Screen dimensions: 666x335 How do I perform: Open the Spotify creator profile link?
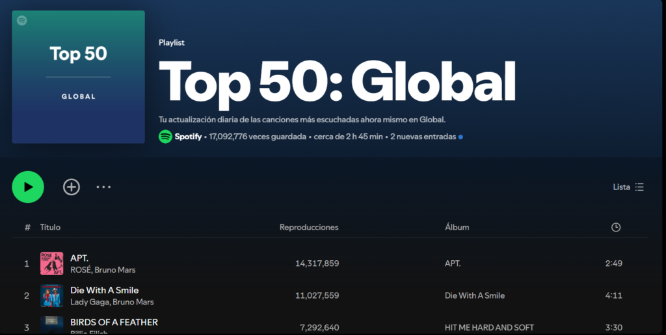189,137
